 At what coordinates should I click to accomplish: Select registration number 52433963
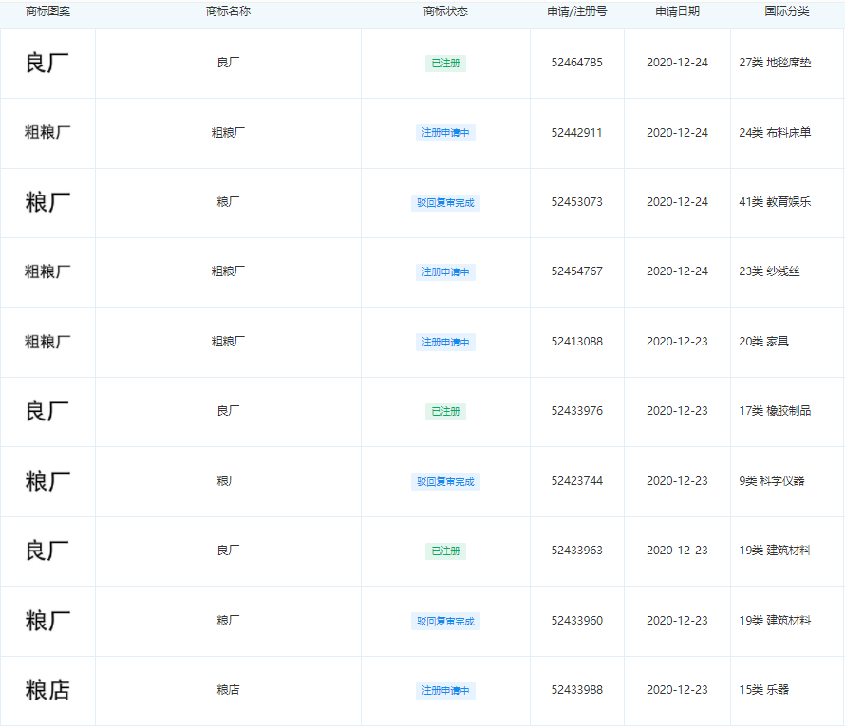(x=576, y=551)
